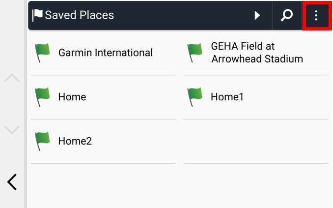Click the up arrow to scroll list
Viewport: 333px width, 208px height.
point(12,78)
